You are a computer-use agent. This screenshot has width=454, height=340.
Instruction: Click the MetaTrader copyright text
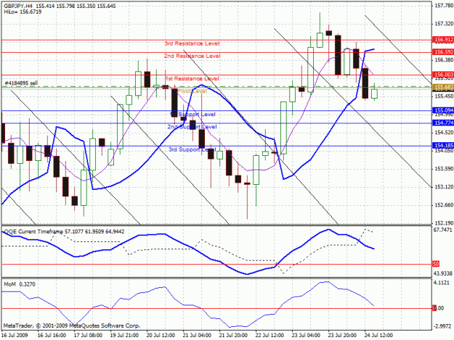coord(72,326)
